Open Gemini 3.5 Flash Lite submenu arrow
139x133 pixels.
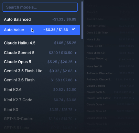(x=76, y=71)
